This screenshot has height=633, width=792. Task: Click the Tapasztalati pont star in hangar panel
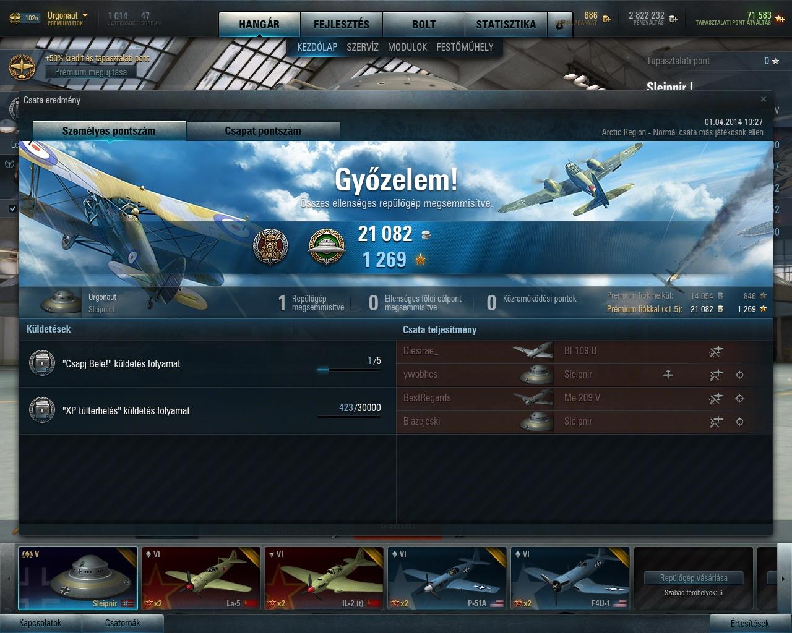776,61
